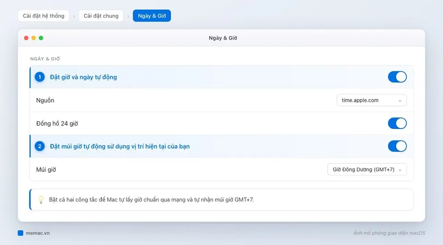Click the window title 'Ngày & Giờ'
443x245 pixels.
pos(223,38)
